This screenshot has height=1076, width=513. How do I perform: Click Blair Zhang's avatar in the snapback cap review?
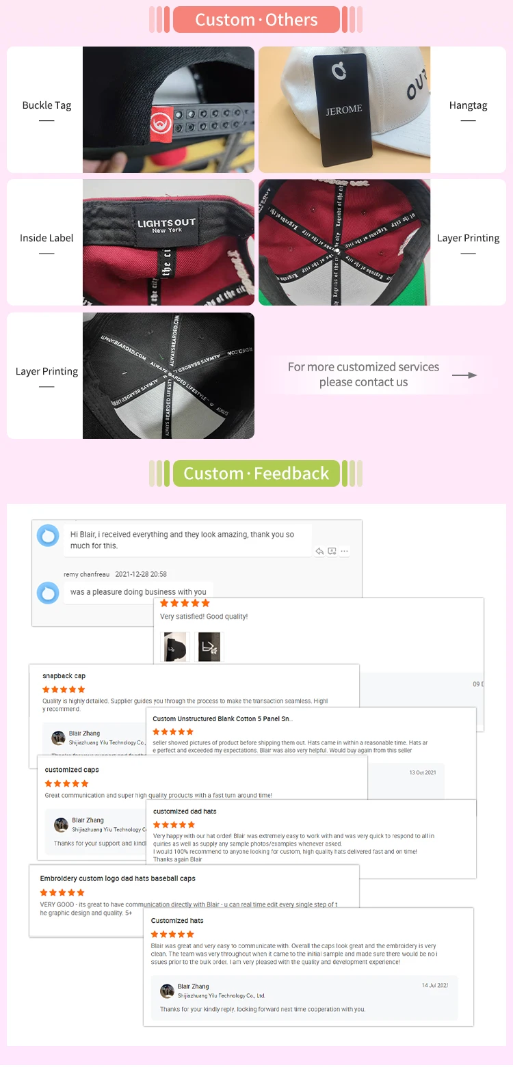click(59, 738)
